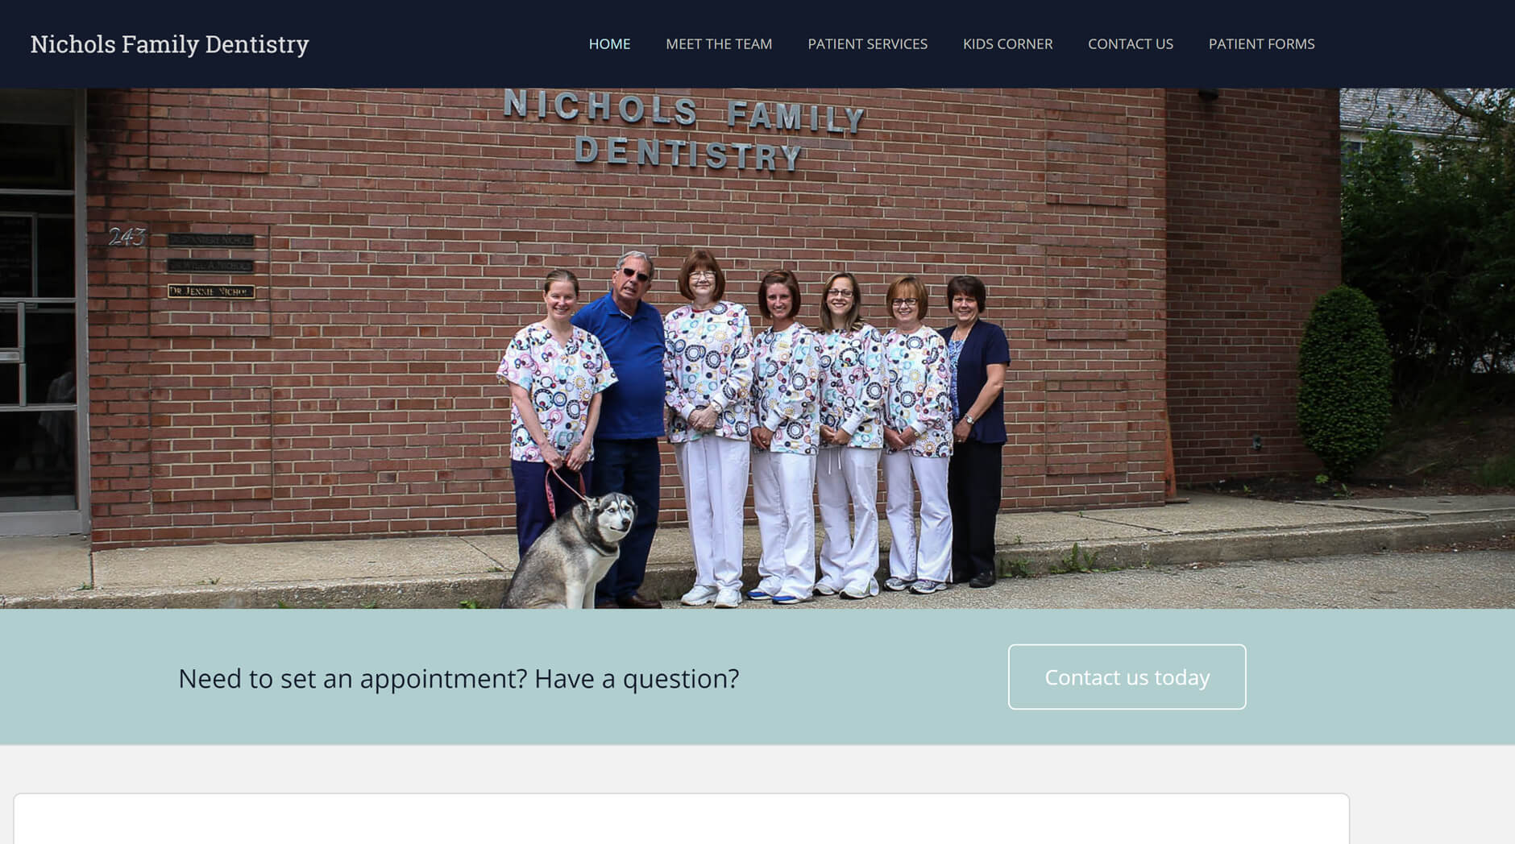This screenshot has height=844, width=1515.
Task: Click the building's Nichols Family Dentistry lettering
Action: (x=683, y=129)
